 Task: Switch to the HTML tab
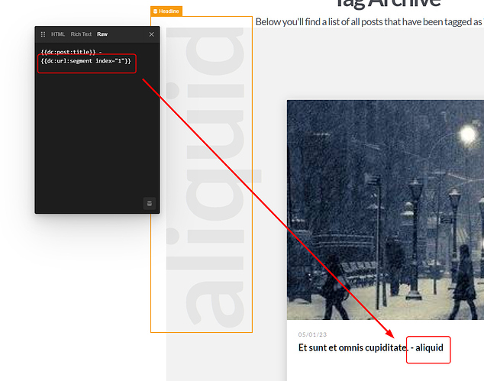pyautogui.click(x=58, y=34)
